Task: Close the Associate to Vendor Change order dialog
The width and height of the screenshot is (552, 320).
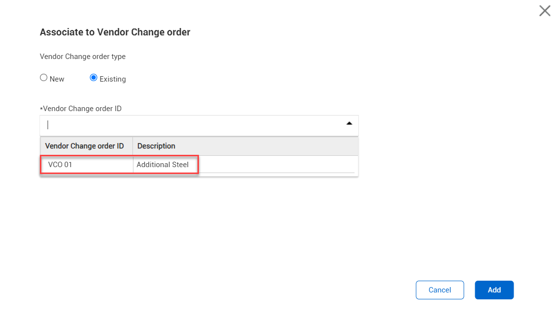Action: 545,11
